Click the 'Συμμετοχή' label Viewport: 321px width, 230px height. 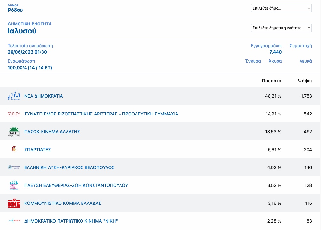[x=301, y=46]
